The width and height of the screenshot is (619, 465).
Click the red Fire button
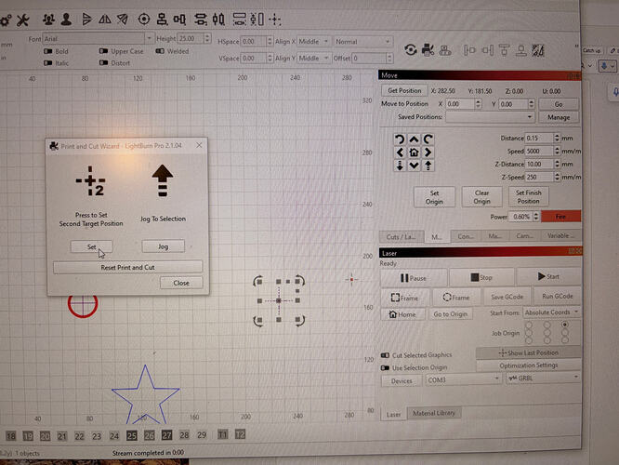coord(561,216)
